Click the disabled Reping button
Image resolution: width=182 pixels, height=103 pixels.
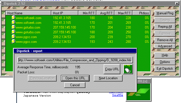point(165,20)
